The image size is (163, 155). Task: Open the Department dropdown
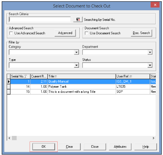tap(150, 52)
